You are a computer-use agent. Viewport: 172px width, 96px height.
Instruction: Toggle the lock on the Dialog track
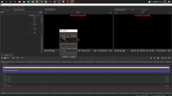tap(5, 77)
